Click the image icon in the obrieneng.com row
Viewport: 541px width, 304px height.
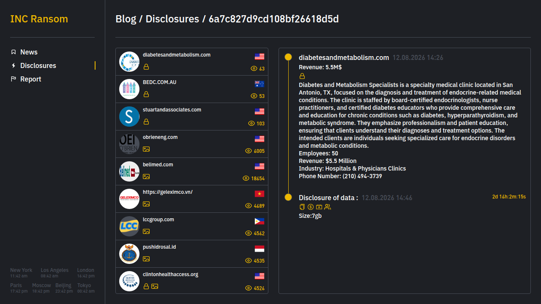click(x=146, y=149)
